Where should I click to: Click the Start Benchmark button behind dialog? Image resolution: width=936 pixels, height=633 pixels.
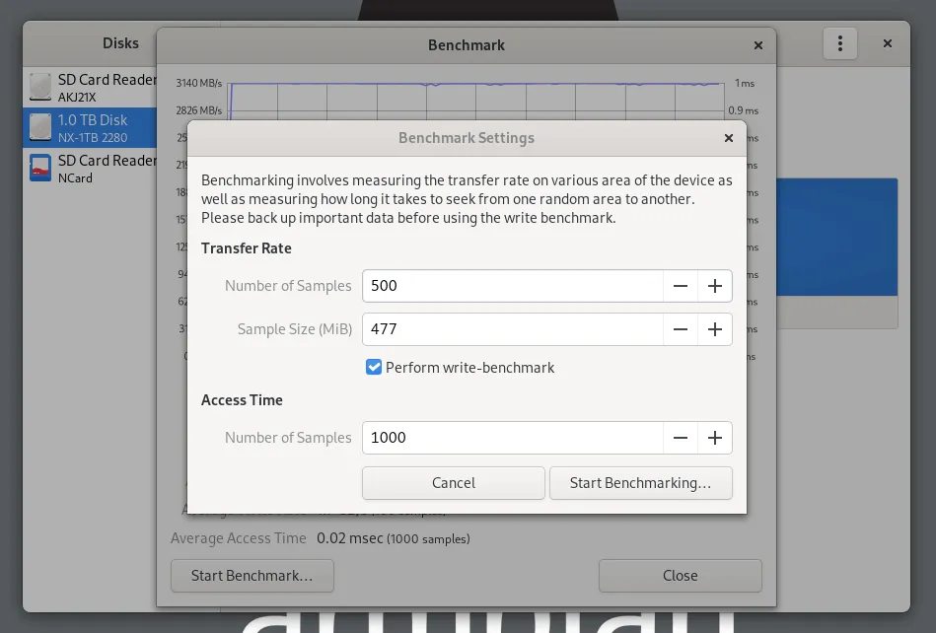tap(252, 576)
